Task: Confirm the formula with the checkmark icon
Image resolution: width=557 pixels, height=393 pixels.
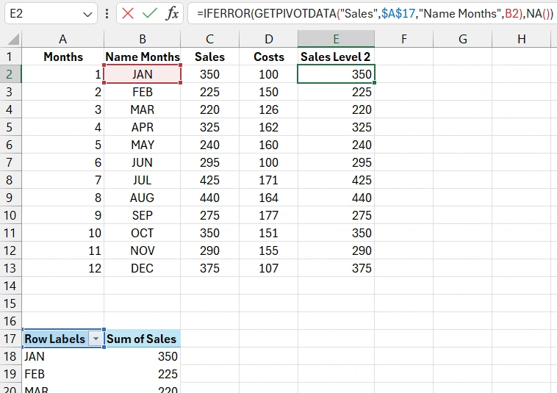Action: coord(150,13)
